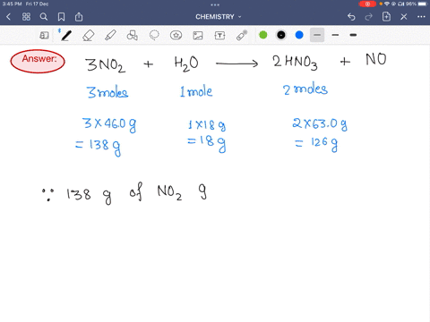The image size is (430, 322).
Task: Undo the last stroke
Action: [x=351, y=17]
